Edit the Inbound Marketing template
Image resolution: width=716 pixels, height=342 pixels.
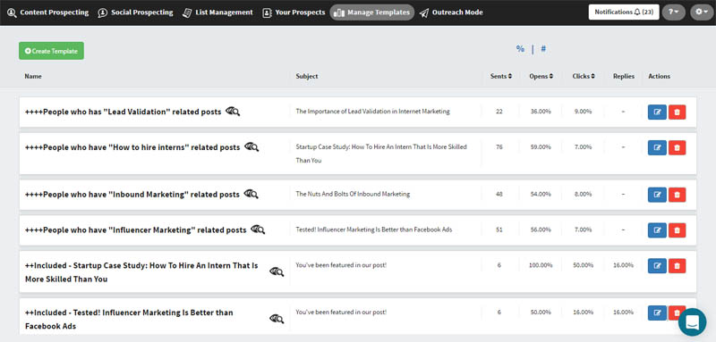(657, 195)
